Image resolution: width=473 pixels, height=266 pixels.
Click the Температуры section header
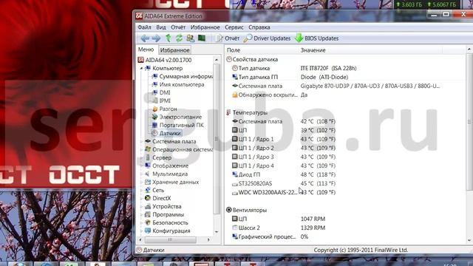click(247, 113)
